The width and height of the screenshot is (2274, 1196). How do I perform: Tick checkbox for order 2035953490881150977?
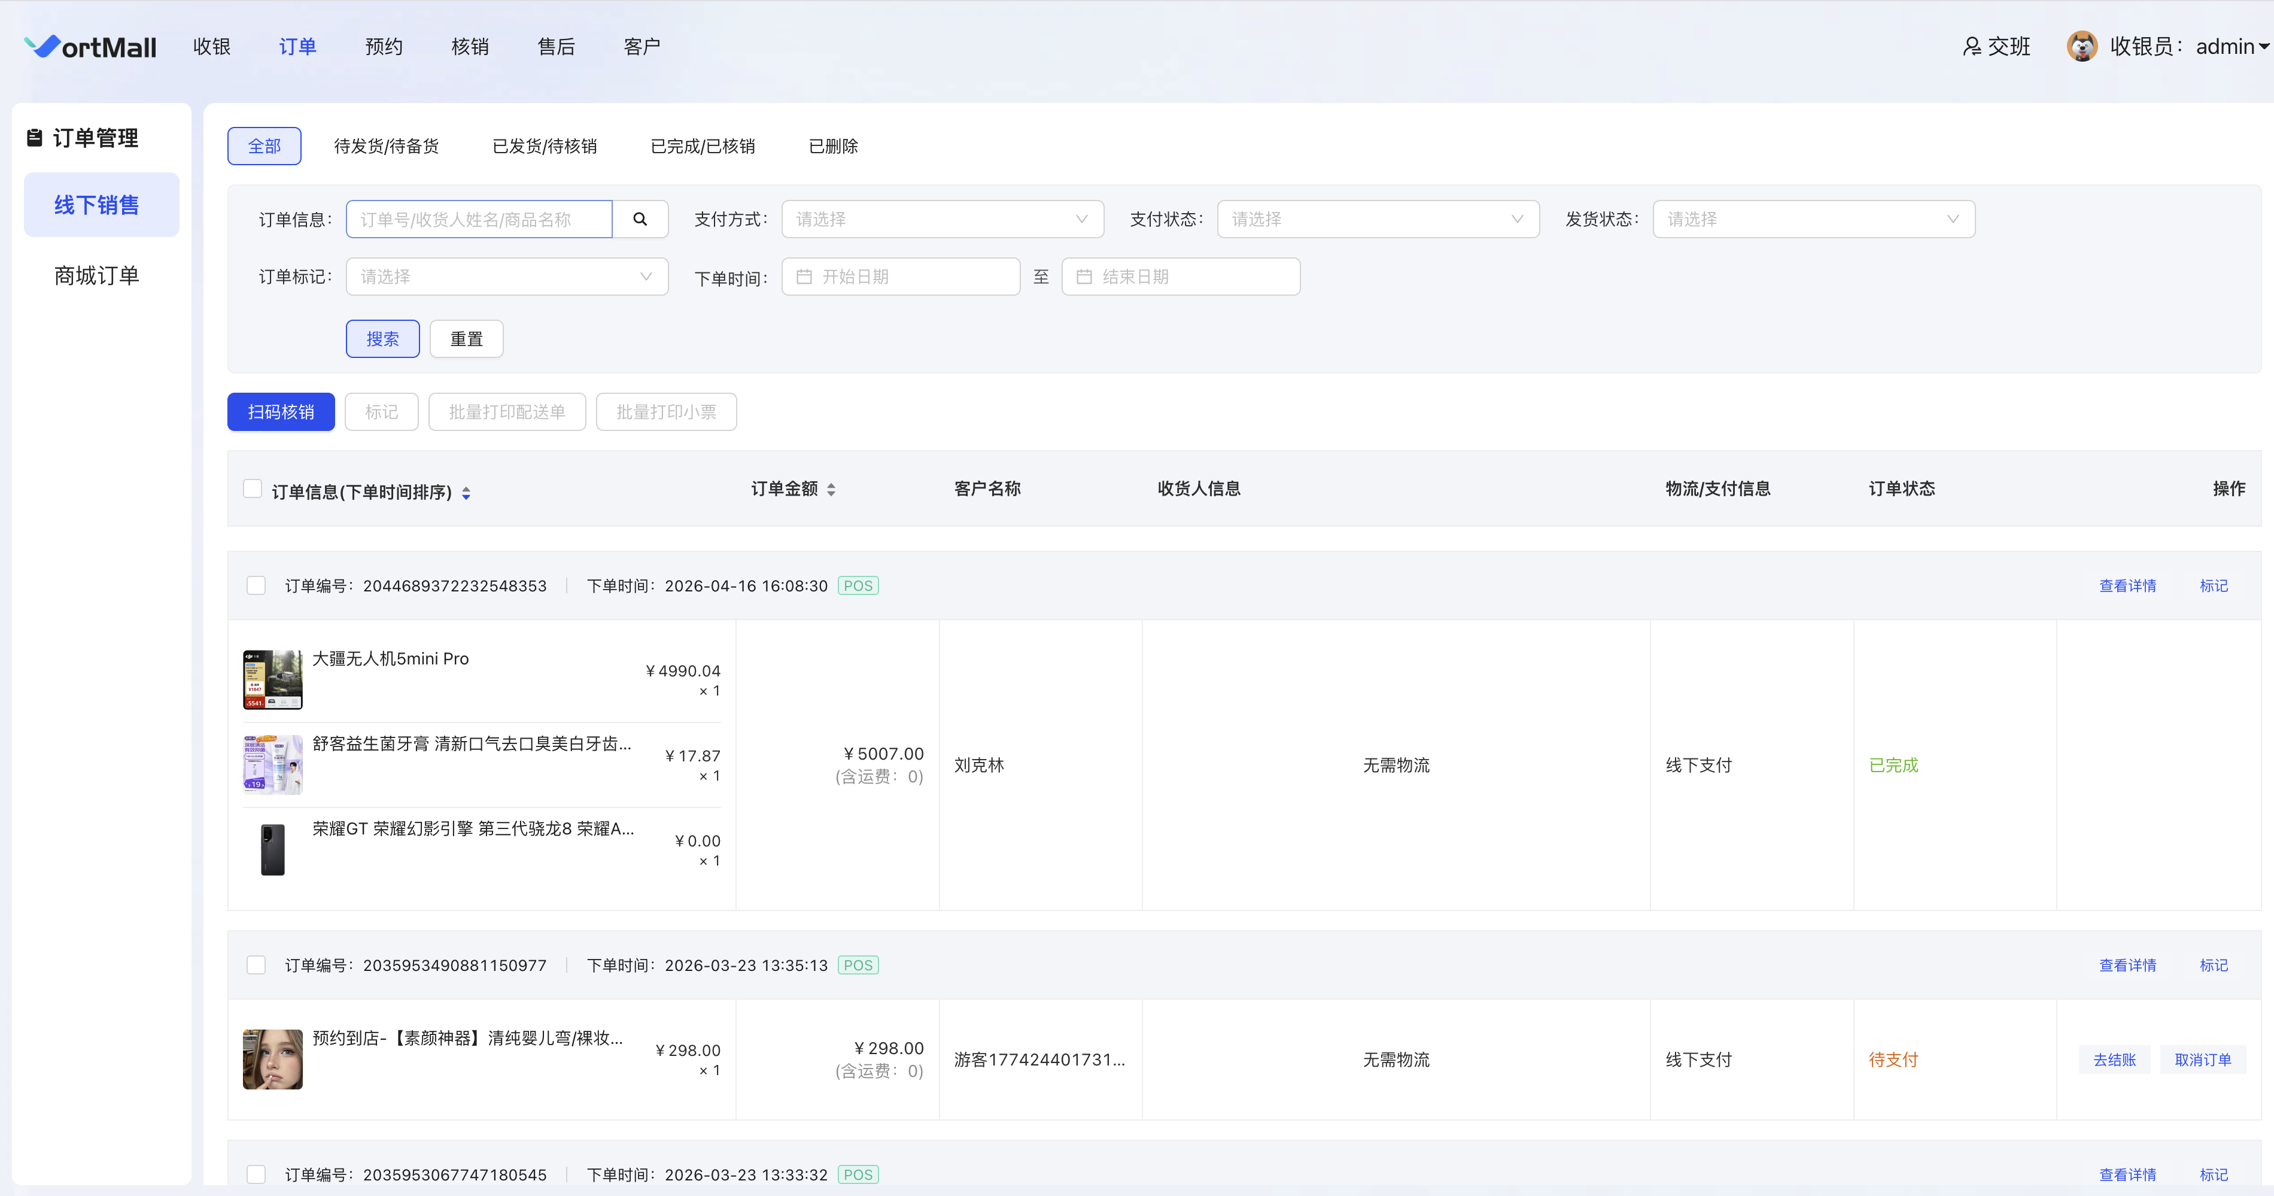pos(256,964)
